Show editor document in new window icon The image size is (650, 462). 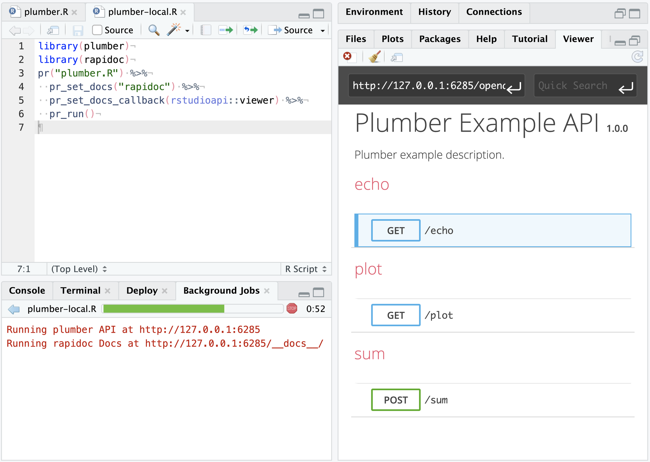coord(53,30)
